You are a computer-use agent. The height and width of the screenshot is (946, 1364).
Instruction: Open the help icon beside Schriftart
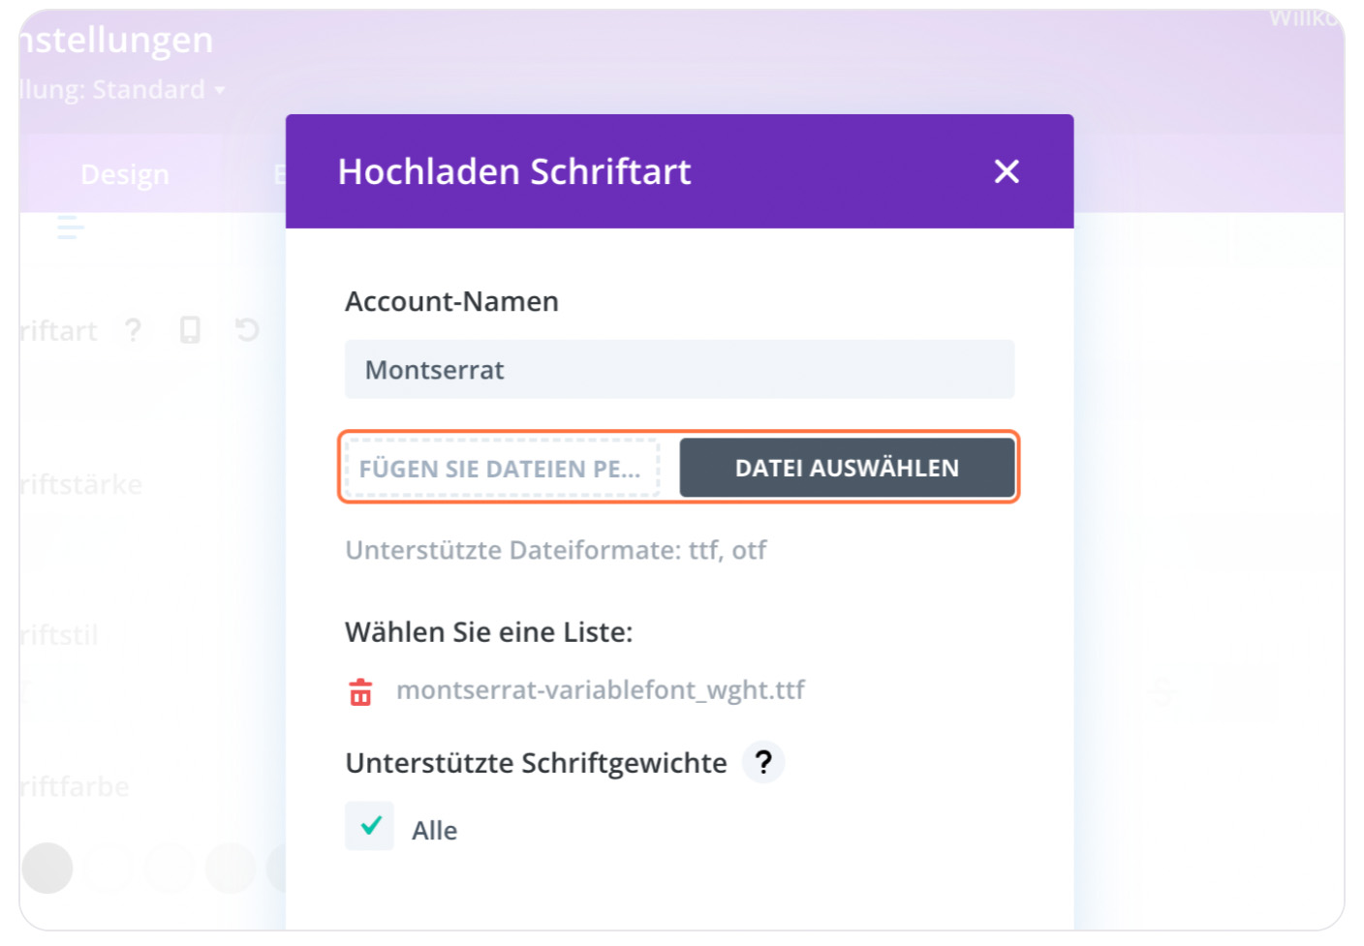point(133,330)
